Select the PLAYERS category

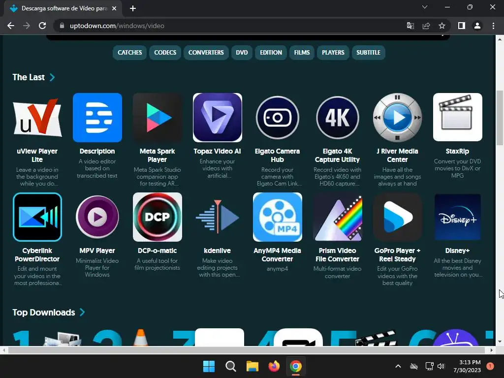point(333,52)
